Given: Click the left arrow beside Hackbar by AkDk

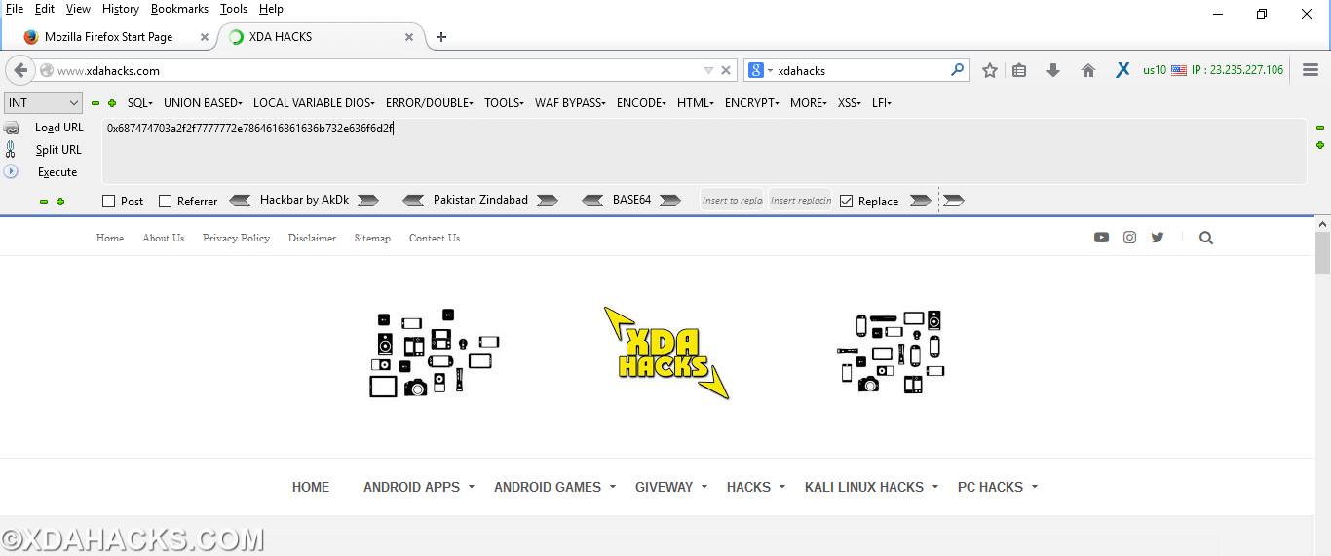Looking at the screenshot, I should pos(240,201).
